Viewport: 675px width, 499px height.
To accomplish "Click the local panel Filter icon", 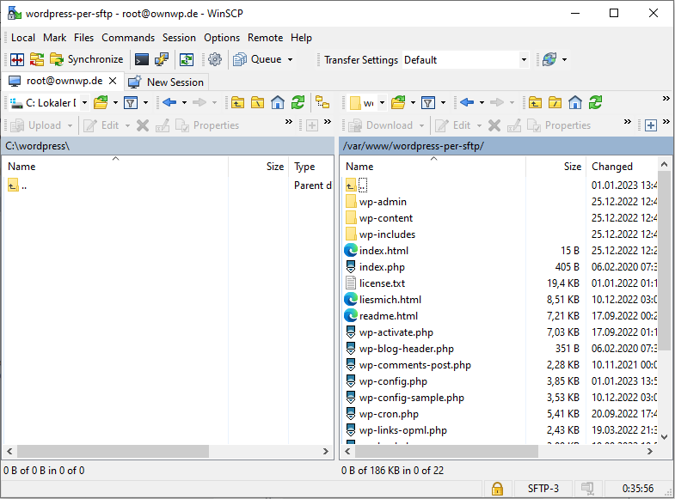I will click(x=131, y=103).
